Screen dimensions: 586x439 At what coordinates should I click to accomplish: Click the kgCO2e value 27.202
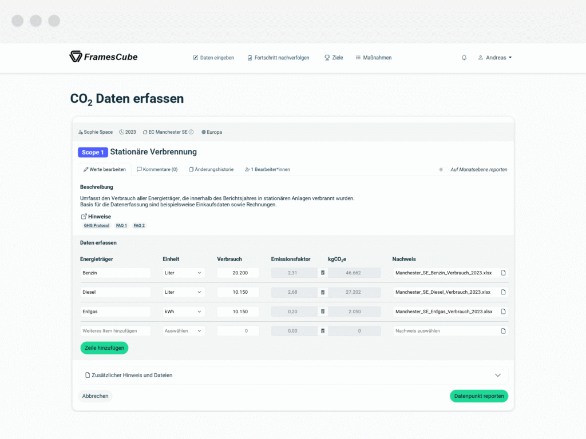(354, 292)
